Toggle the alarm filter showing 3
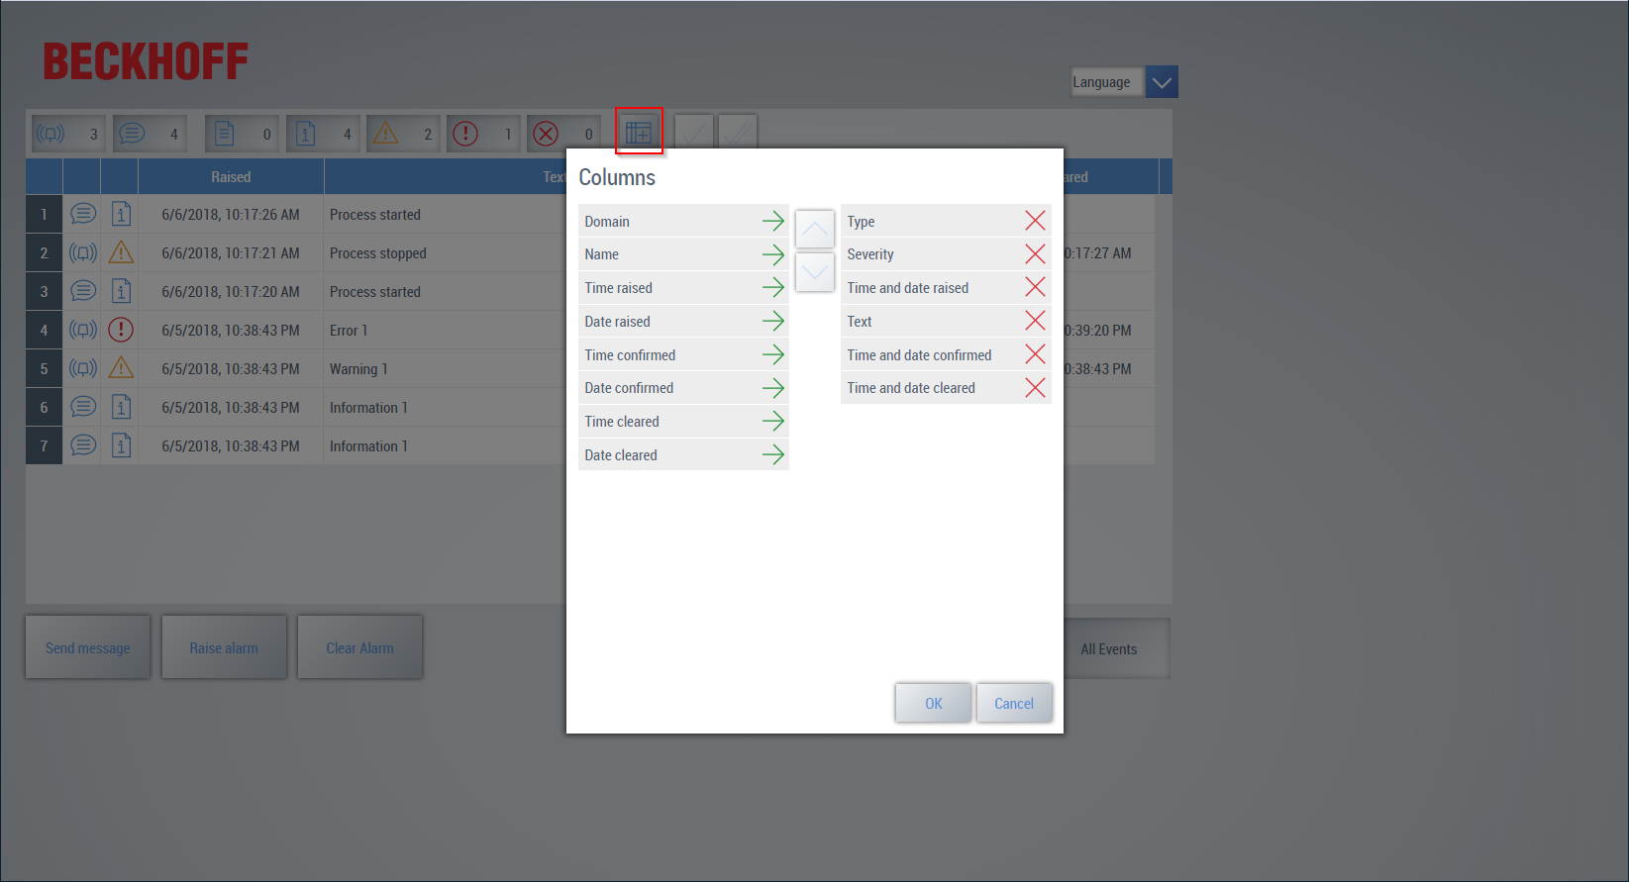 (68, 134)
